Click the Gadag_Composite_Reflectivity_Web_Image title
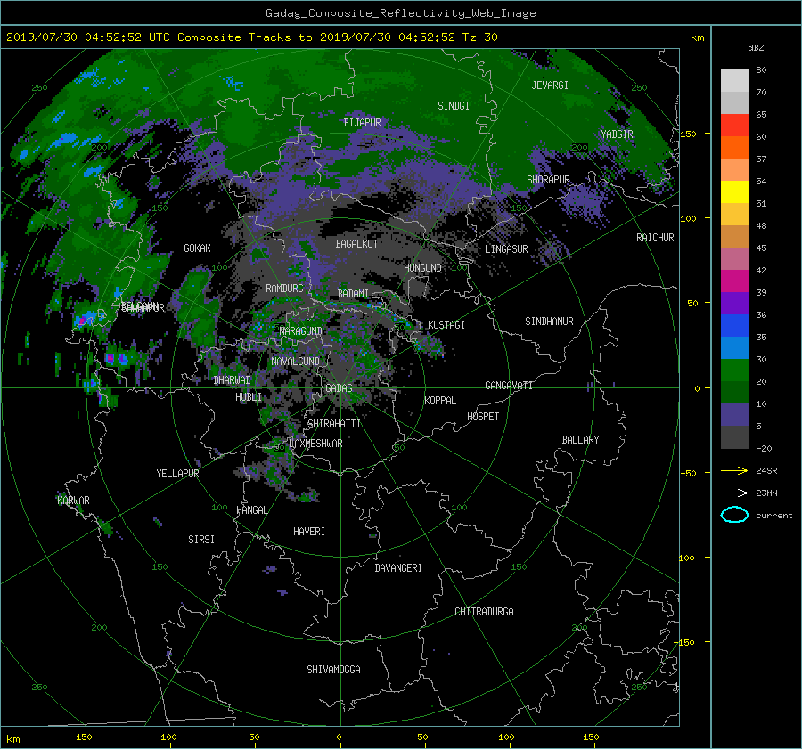Screen dimensions: 802x749 400,13
